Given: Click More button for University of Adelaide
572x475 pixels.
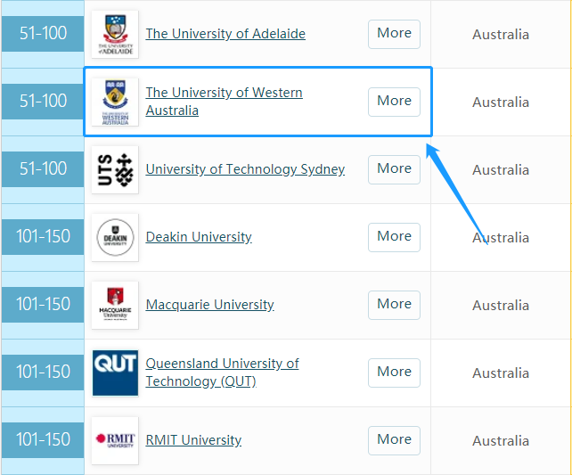Looking at the screenshot, I should [x=394, y=34].
